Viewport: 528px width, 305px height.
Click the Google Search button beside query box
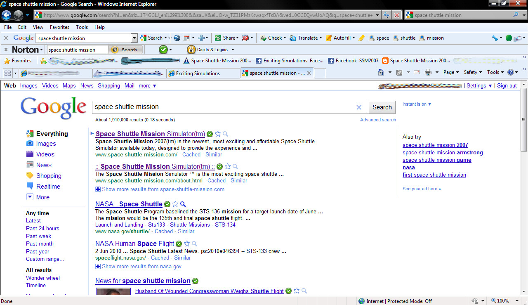click(x=382, y=107)
